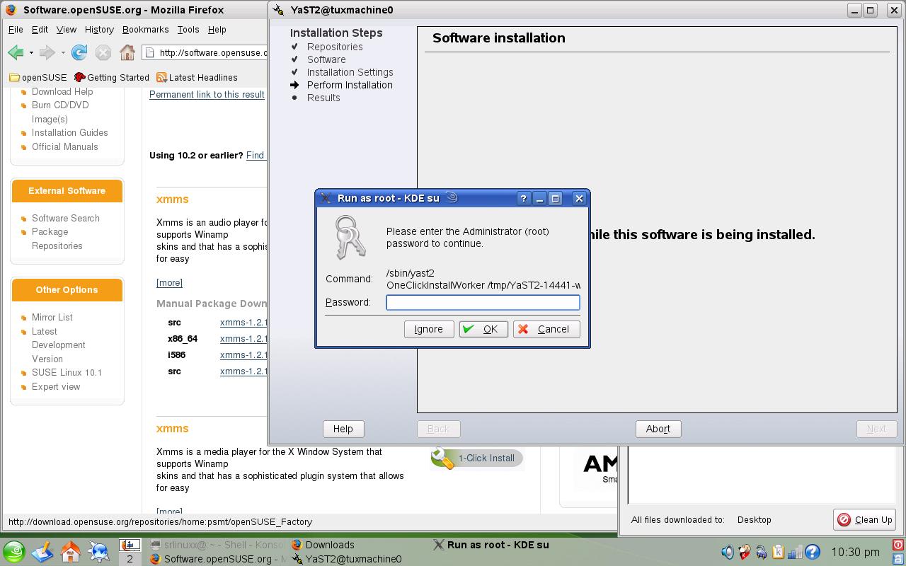Open the Latest Headlines feed bookmark
The image size is (906, 566).
tap(197, 78)
